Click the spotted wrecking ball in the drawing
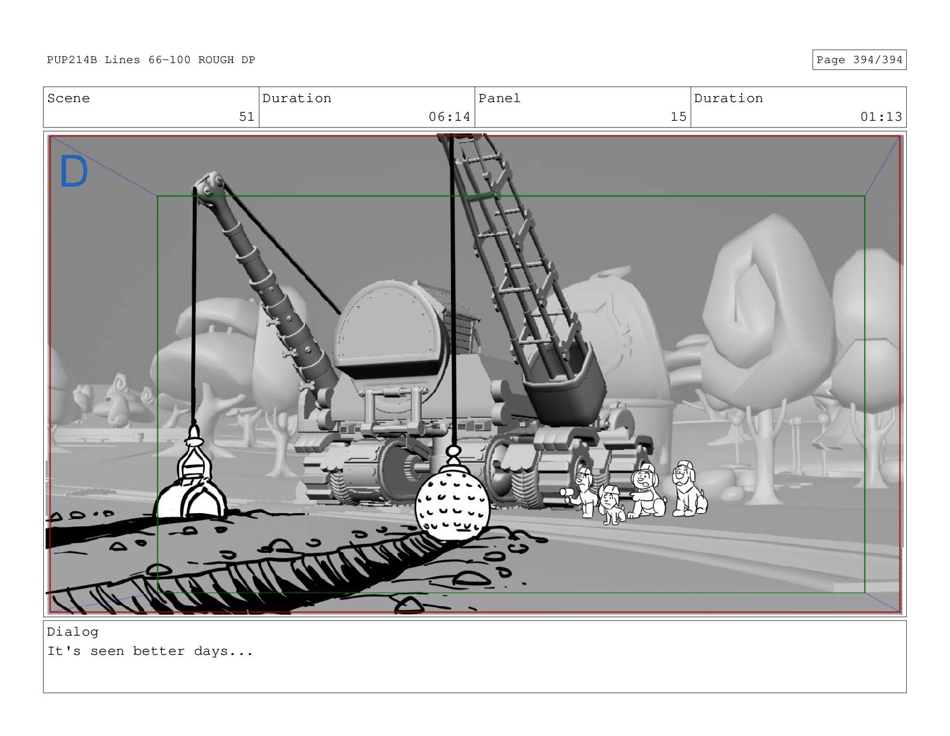The width and height of the screenshot is (950, 736). pos(452,502)
